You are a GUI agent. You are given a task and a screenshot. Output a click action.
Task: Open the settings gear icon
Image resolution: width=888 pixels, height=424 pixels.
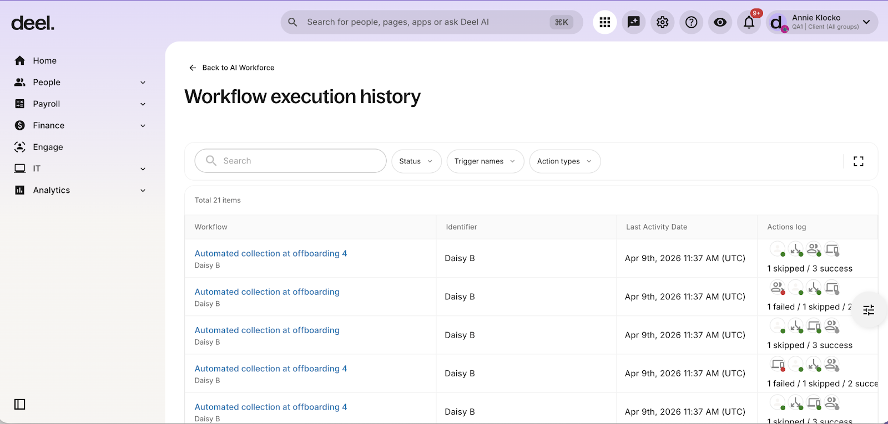662,22
